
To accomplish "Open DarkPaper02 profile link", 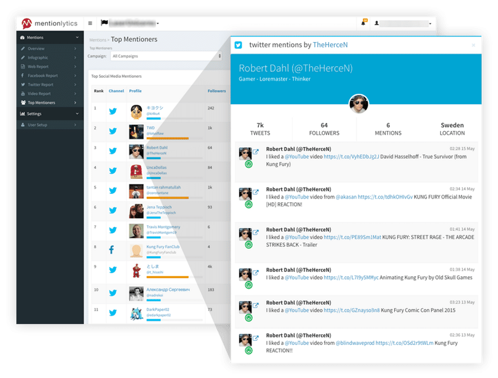I will (158, 310).
